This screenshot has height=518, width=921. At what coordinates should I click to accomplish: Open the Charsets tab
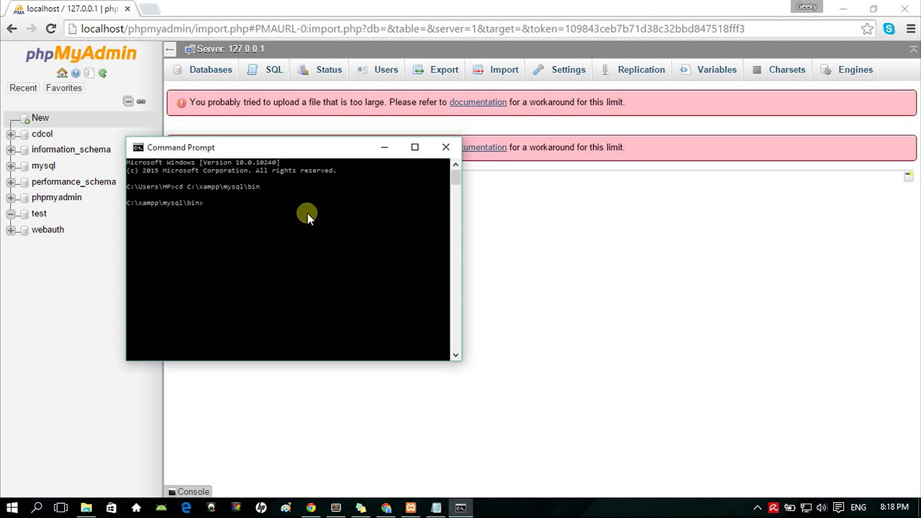779,70
